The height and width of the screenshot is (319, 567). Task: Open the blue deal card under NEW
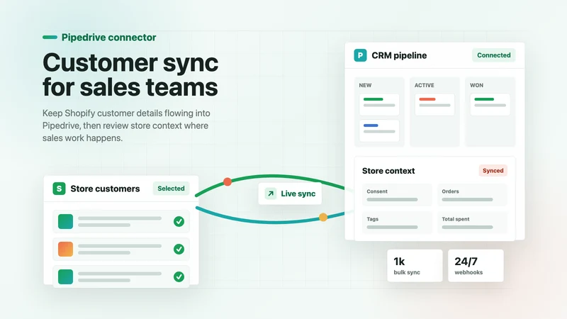click(379, 130)
